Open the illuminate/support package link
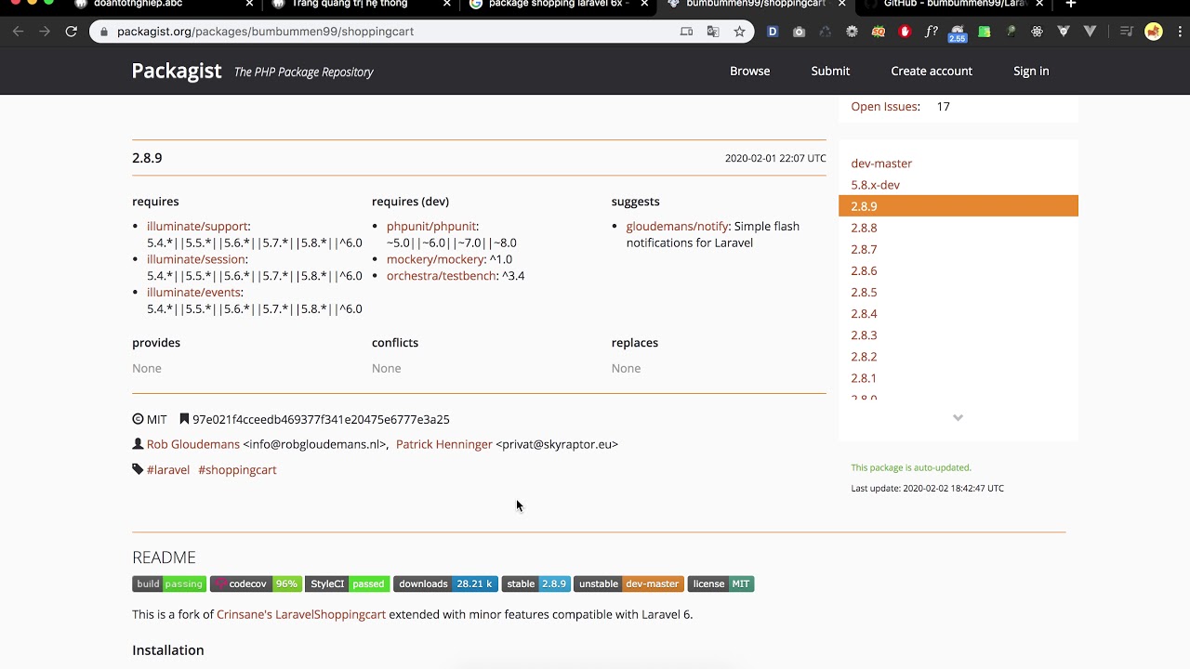 (x=197, y=226)
